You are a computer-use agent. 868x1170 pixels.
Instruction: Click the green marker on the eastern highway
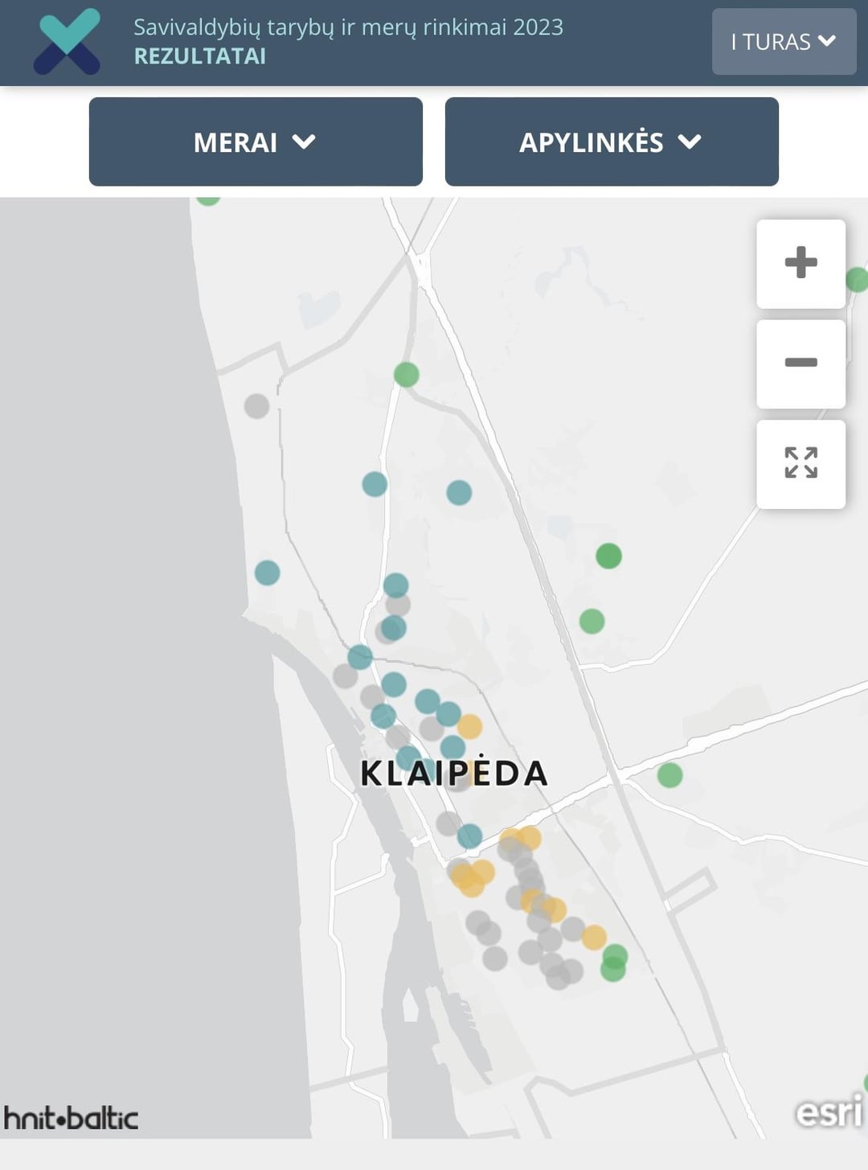point(669,775)
